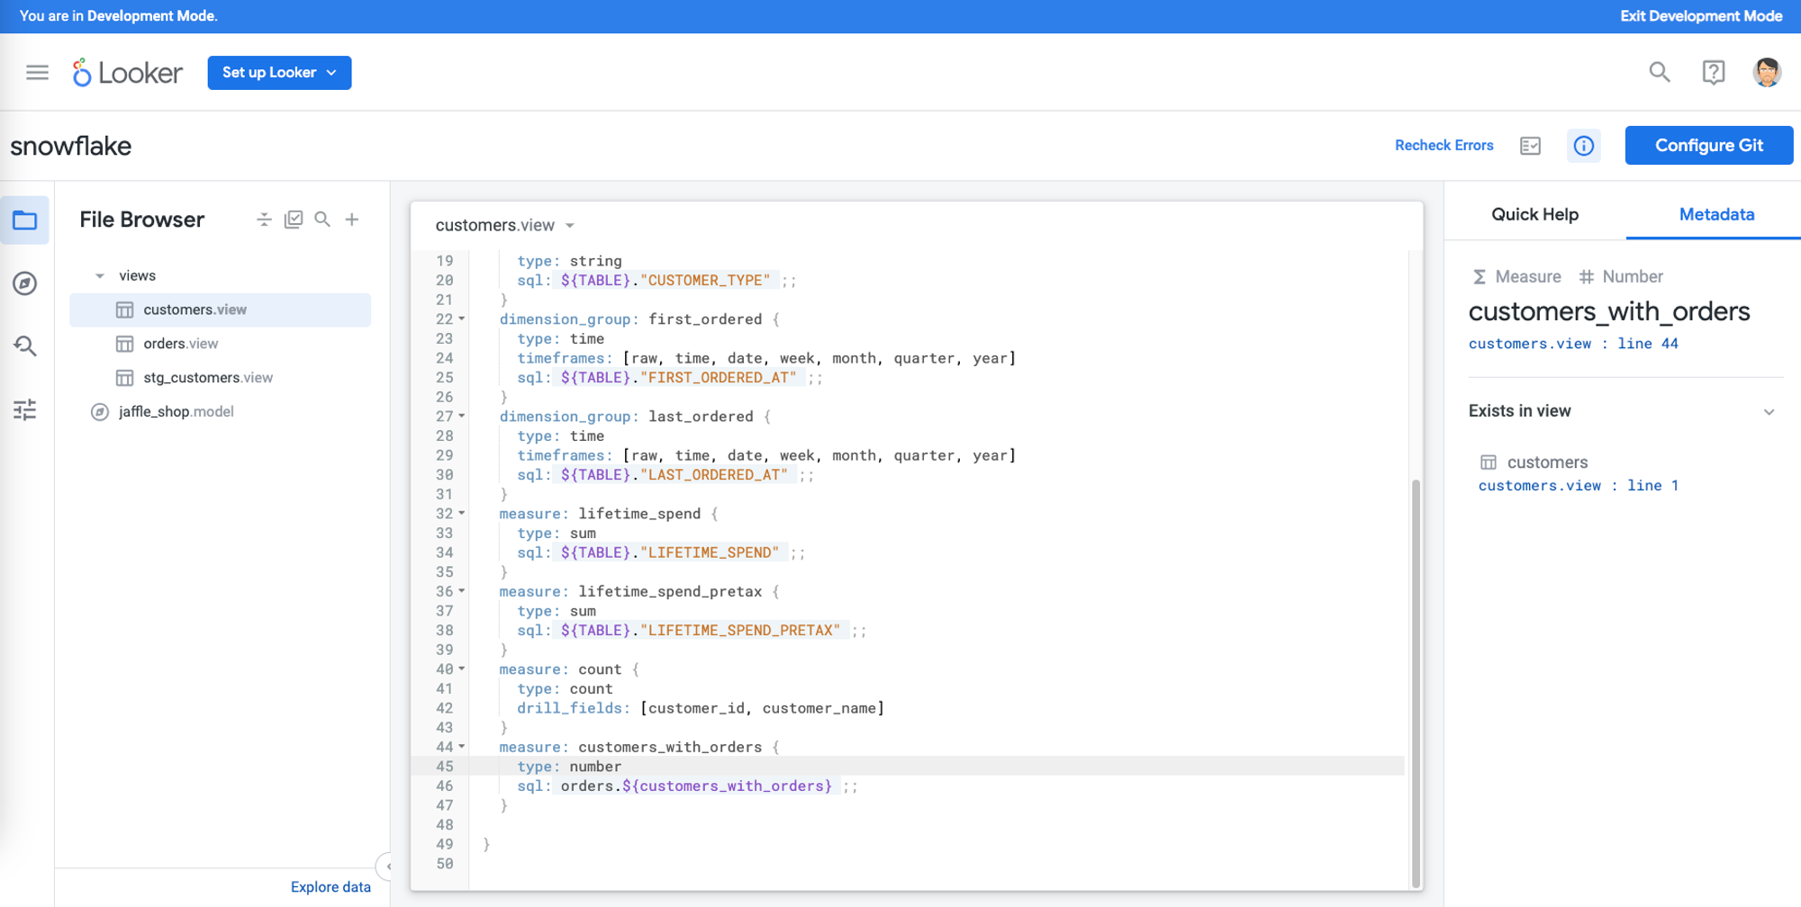Toggle the info panel icon
Screen dimensions: 1801x907
[x=1583, y=146]
